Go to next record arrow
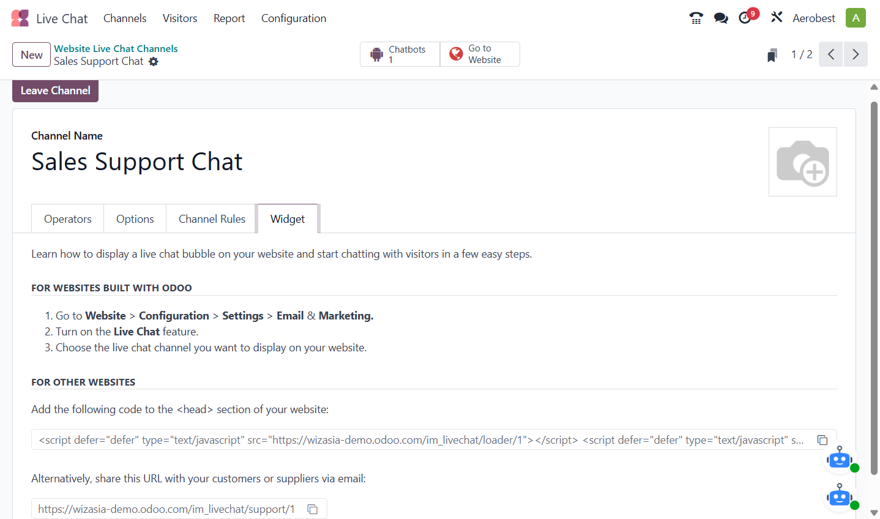 click(856, 54)
